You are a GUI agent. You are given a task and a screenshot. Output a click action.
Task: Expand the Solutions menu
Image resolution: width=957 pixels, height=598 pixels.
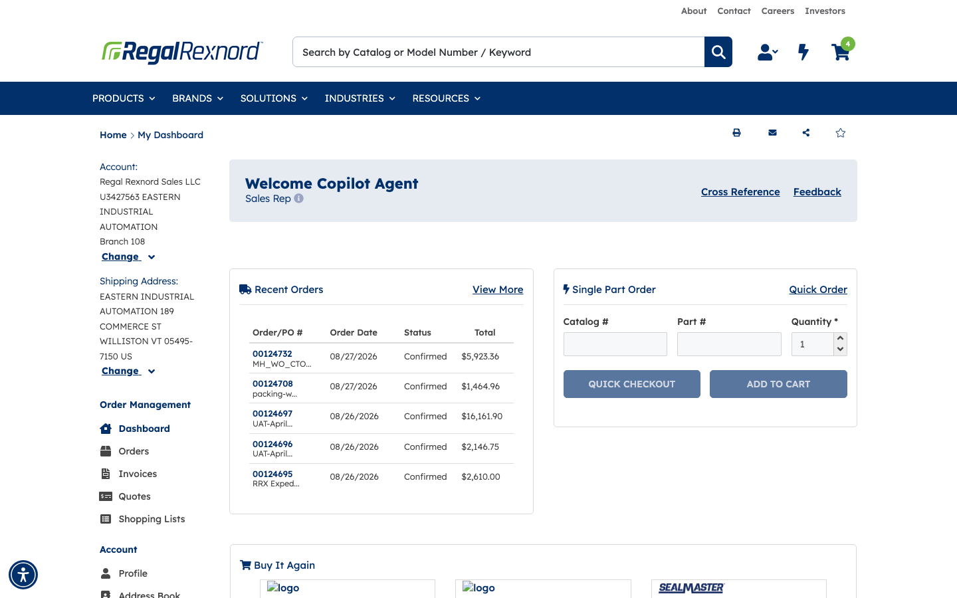coord(274,98)
